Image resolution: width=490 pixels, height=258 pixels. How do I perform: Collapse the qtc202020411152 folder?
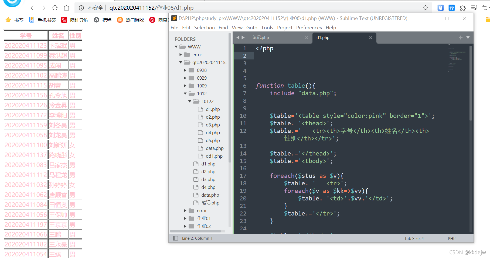[181, 62]
